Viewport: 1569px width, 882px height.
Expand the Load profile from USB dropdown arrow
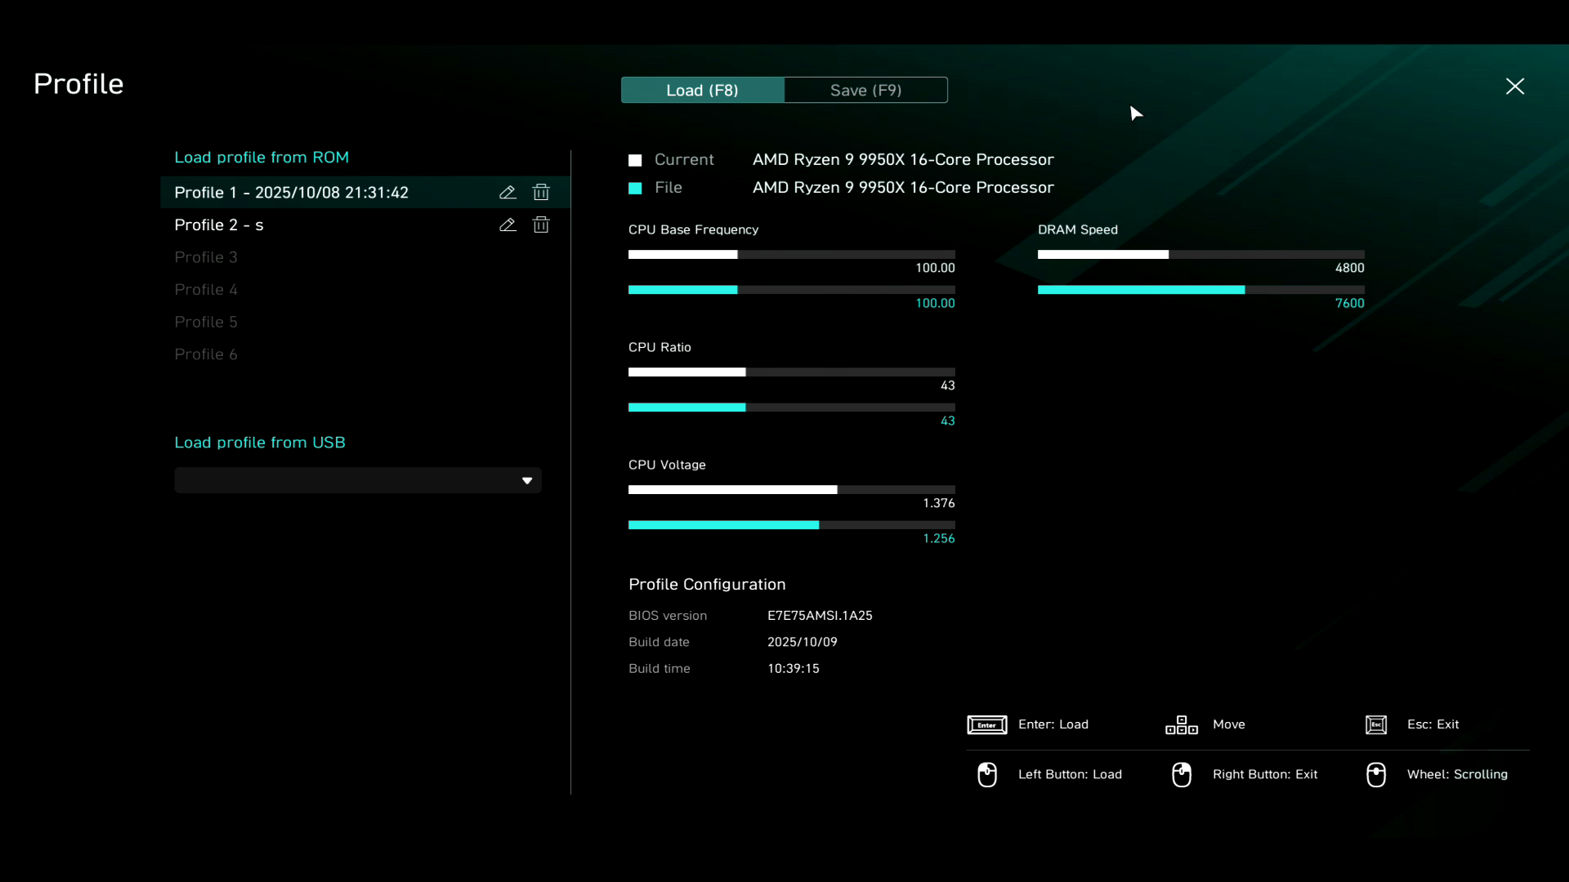coord(527,481)
